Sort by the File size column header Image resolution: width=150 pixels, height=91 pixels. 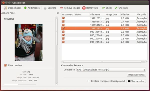(x=128, y=14)
